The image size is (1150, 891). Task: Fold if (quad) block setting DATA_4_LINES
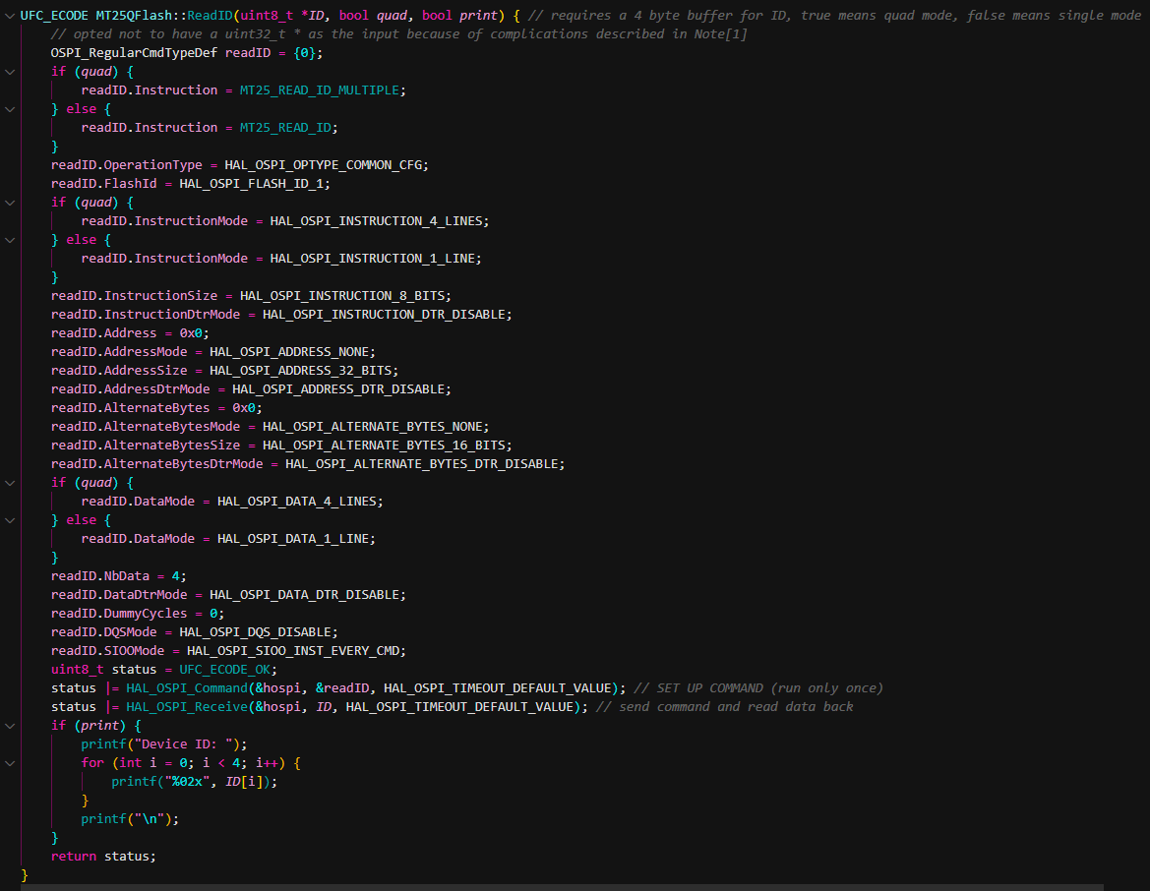10,483
